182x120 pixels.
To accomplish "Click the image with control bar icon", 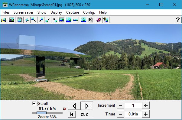I will (x=62, y=20).
